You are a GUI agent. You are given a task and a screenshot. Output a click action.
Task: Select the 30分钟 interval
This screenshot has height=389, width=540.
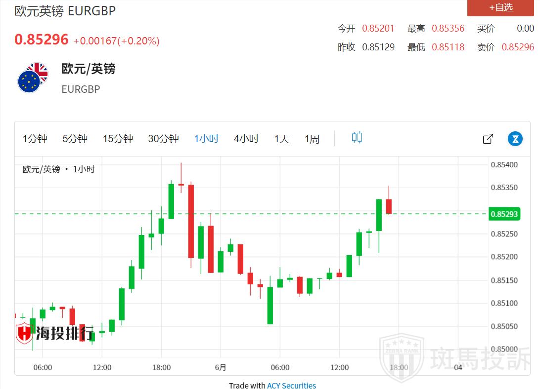[163, 139]
